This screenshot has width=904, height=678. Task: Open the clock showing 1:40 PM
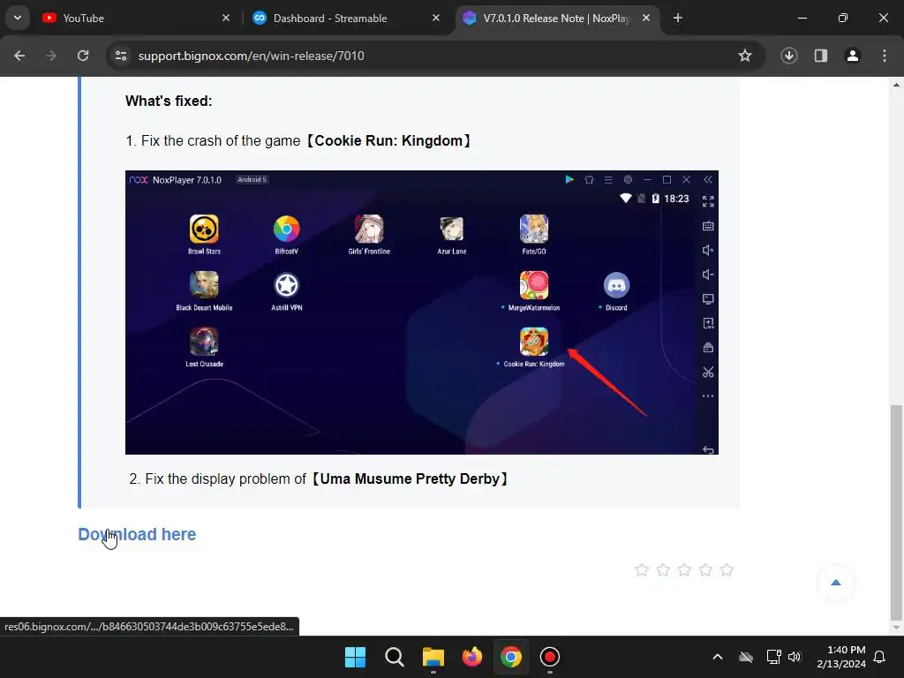pos(841,657)
